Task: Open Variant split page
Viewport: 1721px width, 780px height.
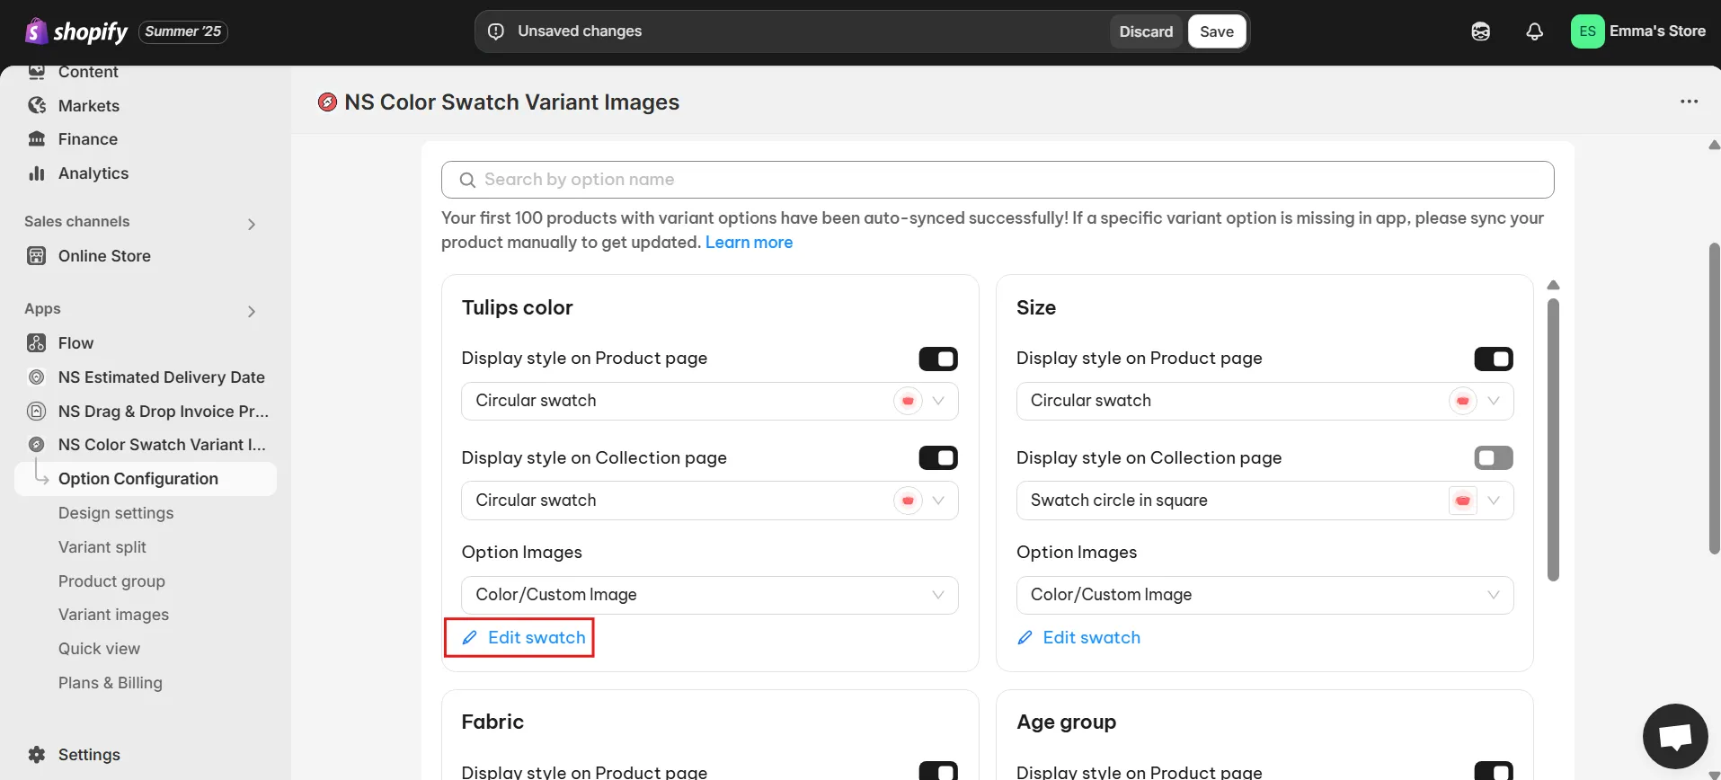Action: pos(102,547)
